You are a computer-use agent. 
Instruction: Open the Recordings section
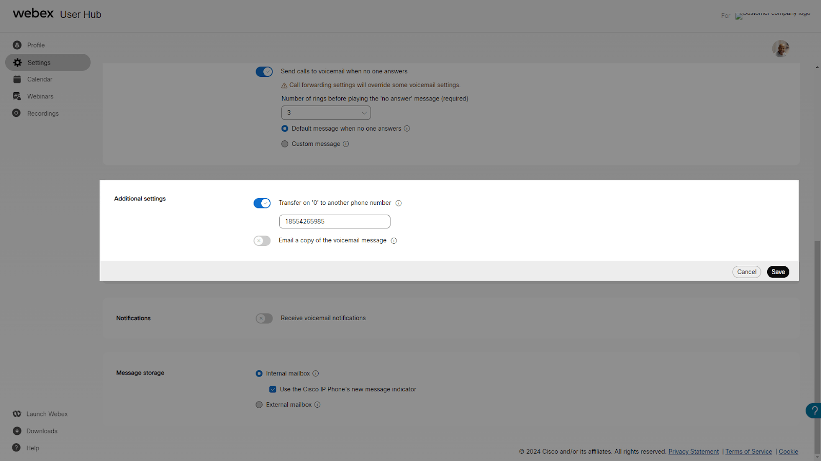click(42, 113)
